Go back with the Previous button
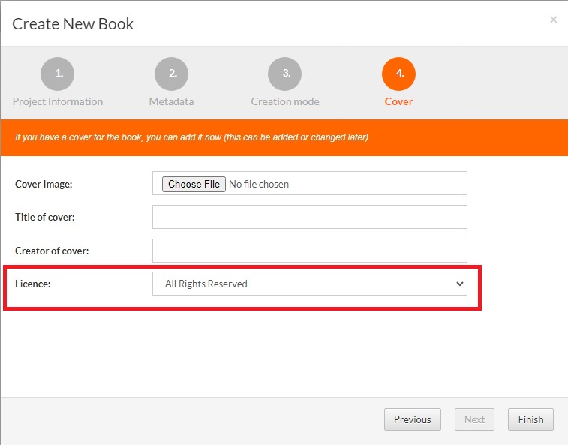The height and width of the screenshot is (445, 568). pos(412,419)
